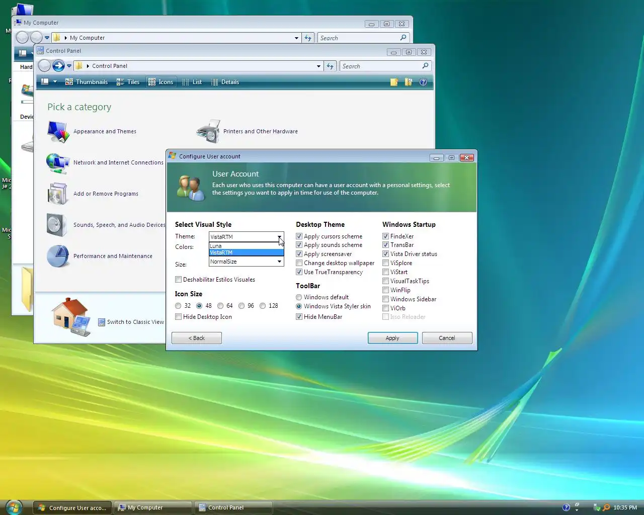This screenshot has height=515, width=644.
Task: Open the Add or Remove Programs icon
Action: (57, 194)
